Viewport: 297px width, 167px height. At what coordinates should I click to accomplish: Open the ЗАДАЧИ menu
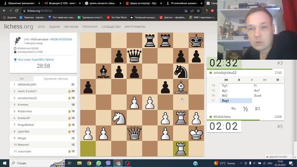pyautogui.click(x=54, y=27)
